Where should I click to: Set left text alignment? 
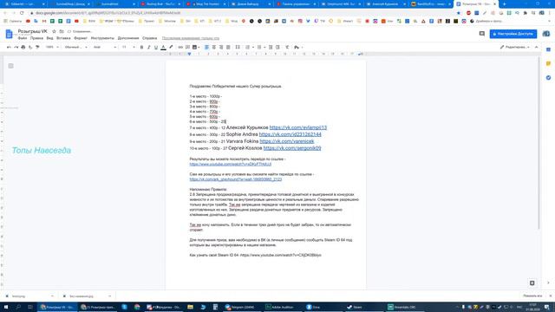(x=206, y=47)
